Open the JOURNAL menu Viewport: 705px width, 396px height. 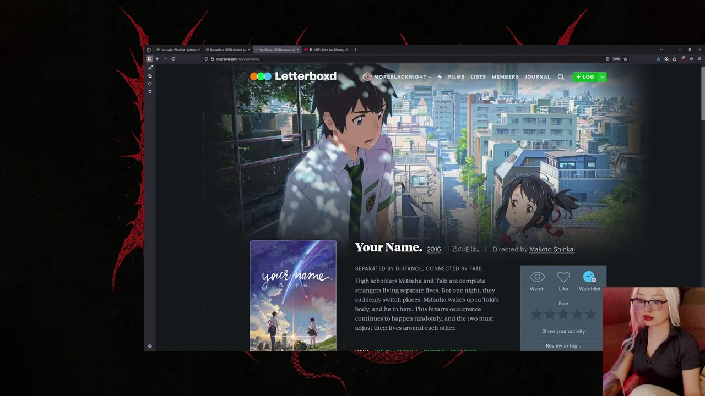tap(538, 77)
